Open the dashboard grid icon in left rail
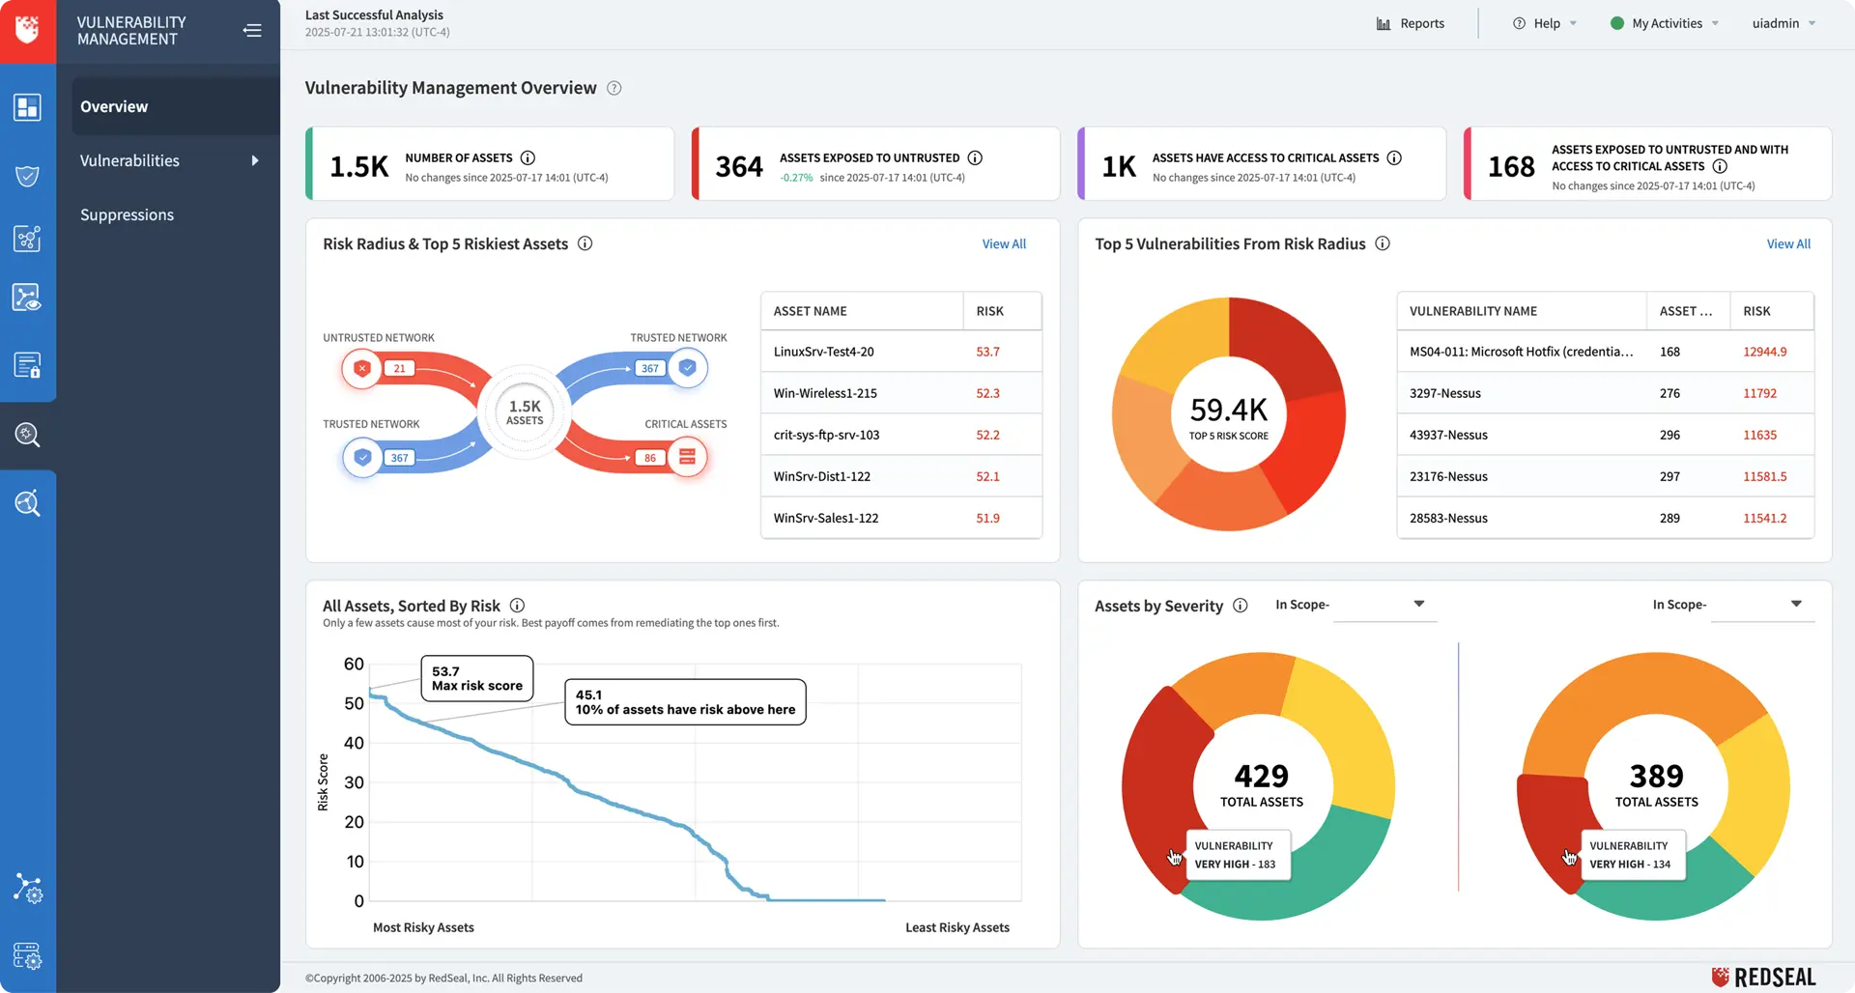Image resolution: width=1855 pixels, height=993 pixels. point(27,107)
